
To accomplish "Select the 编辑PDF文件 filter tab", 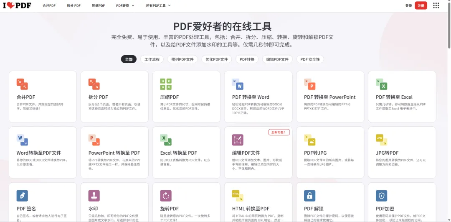I will (x=277, y=59).
